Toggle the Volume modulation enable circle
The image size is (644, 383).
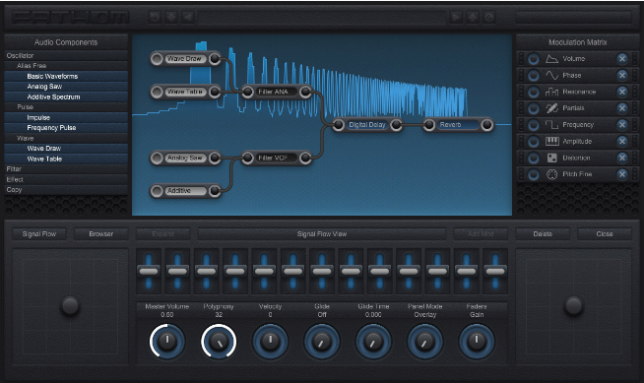(533, 59)
